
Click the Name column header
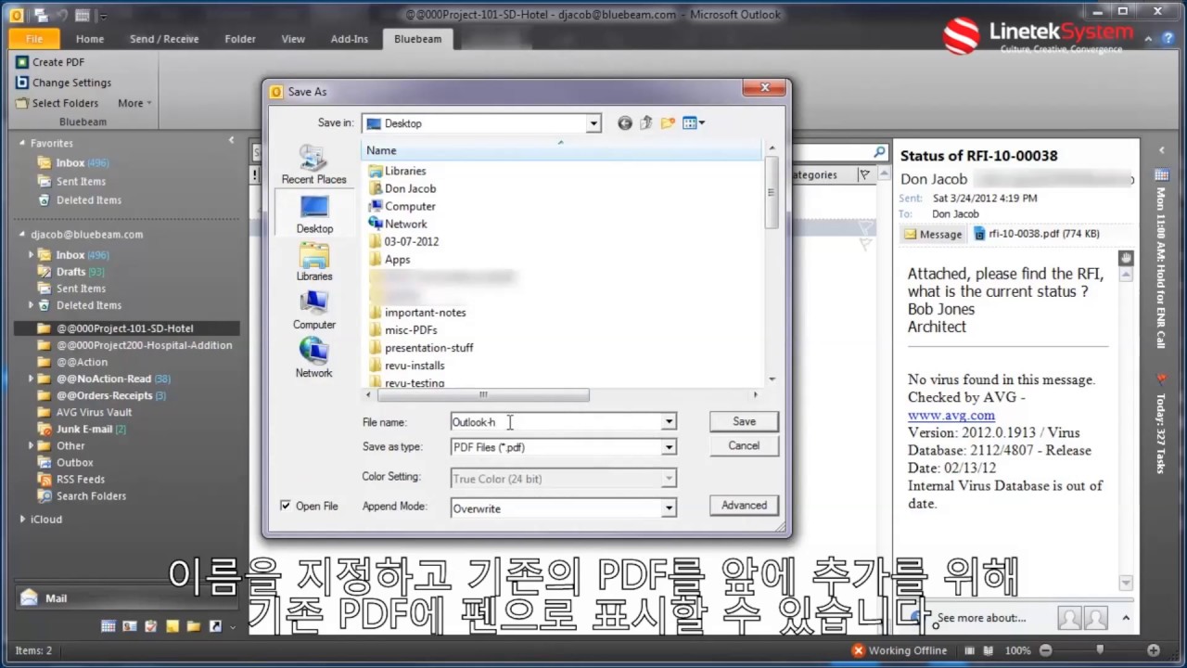coord(561,150)
